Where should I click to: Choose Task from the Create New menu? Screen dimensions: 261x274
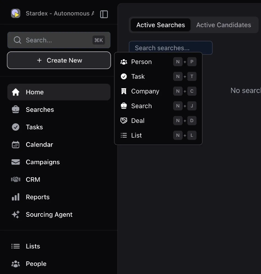(158, 76)
